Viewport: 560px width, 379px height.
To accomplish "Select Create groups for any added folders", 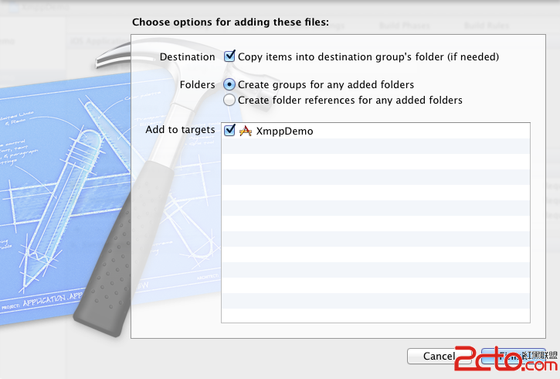I will click(229, 84).
